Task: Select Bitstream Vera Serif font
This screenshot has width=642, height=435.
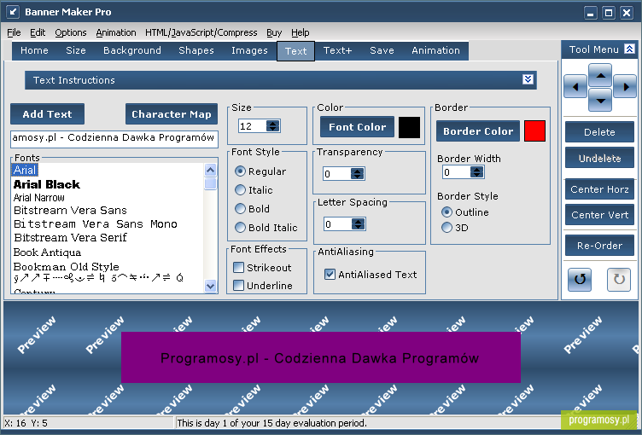Action: [70, 237]
